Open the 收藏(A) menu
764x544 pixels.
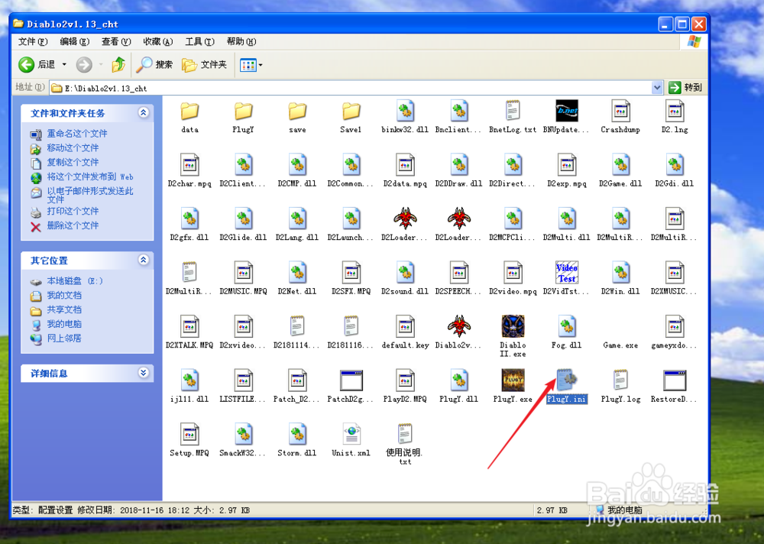pyautogui.click(x=158, y=41)
